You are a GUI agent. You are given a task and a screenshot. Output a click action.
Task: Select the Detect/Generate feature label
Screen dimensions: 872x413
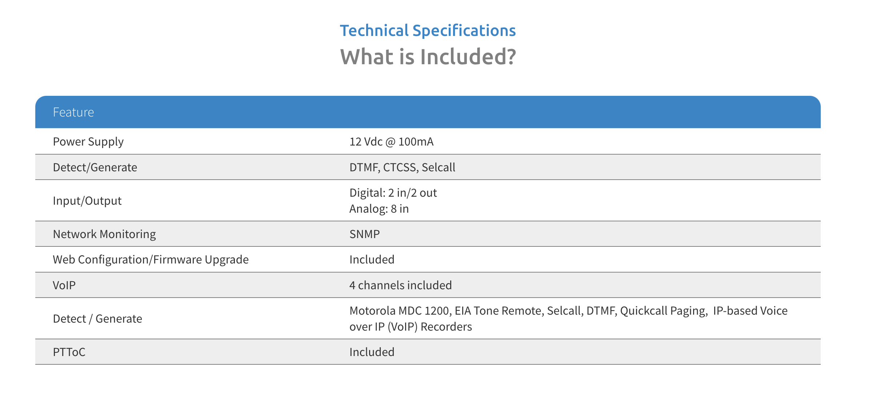(95, 167)
